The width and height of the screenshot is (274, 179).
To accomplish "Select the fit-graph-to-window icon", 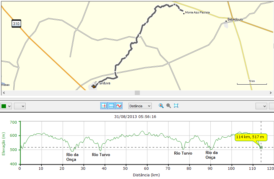I will 176,106.
